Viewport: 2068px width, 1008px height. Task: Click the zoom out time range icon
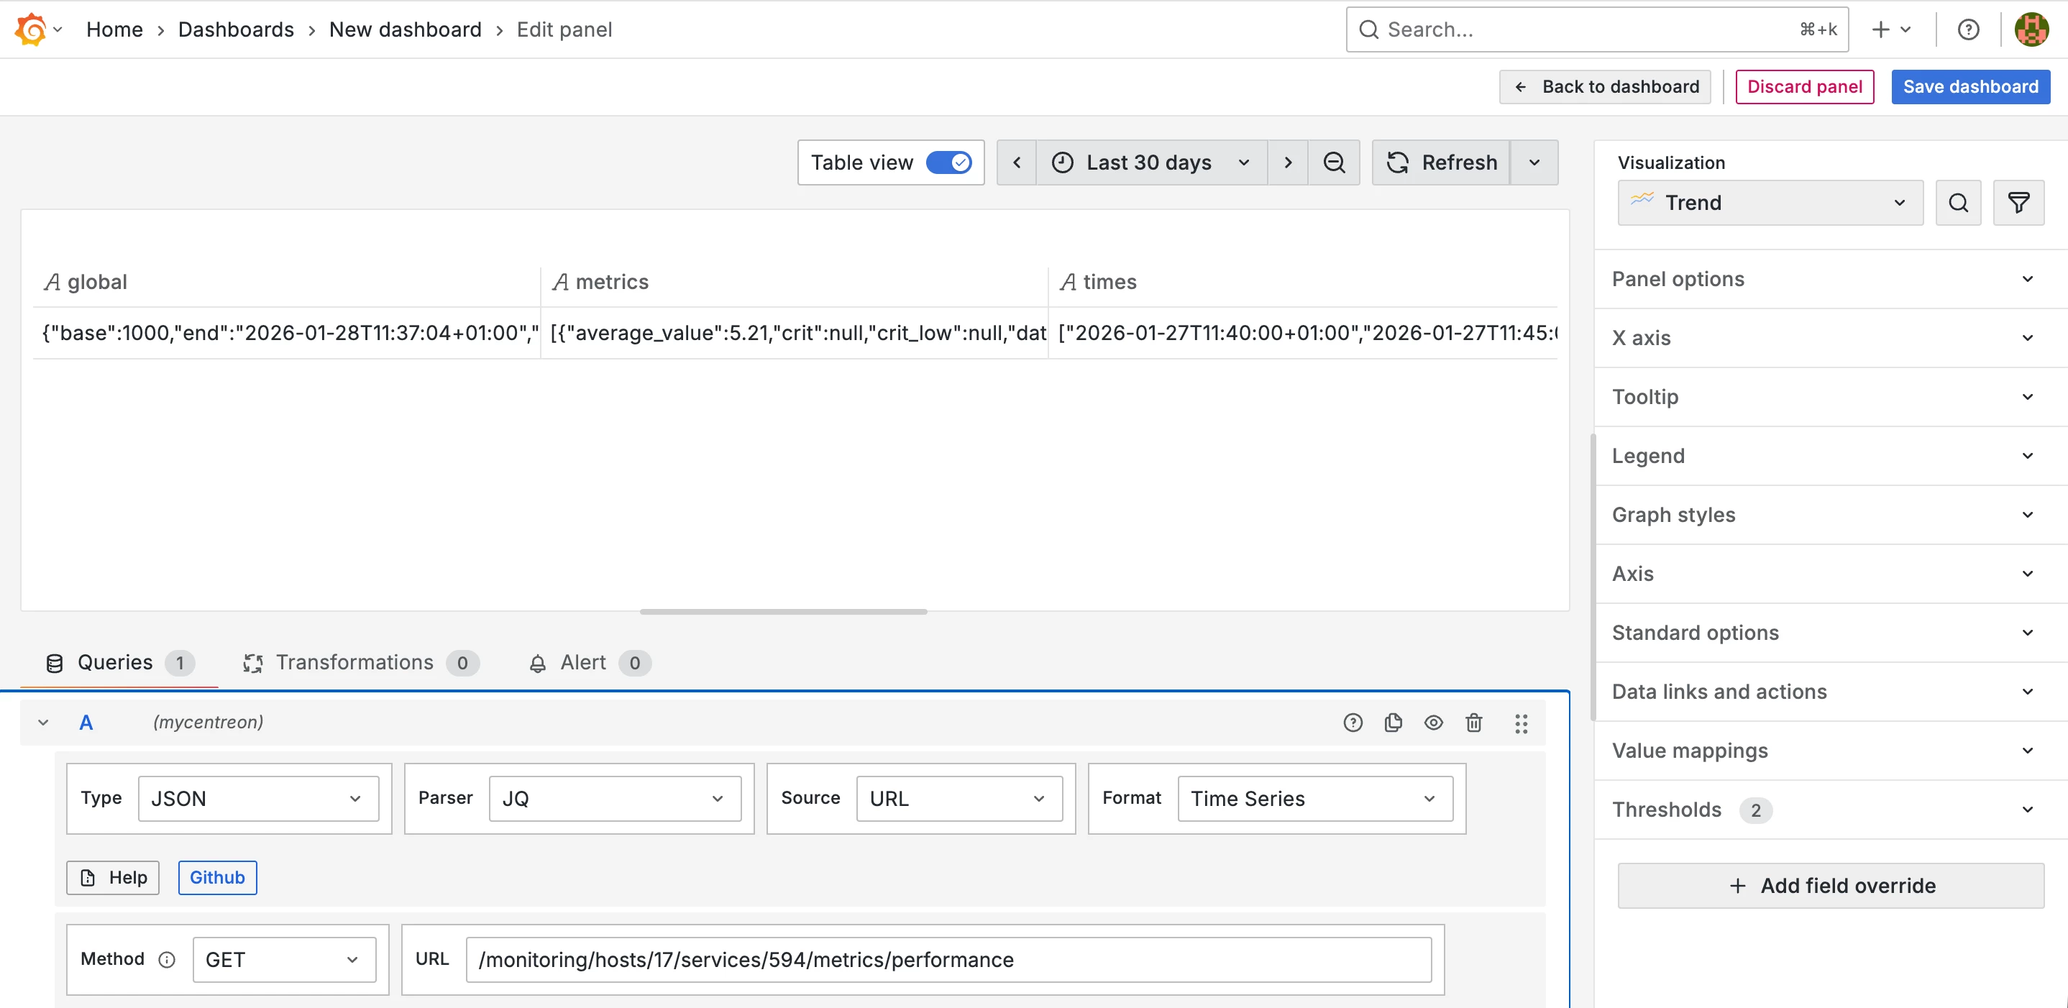click(x=1333, y=163)
